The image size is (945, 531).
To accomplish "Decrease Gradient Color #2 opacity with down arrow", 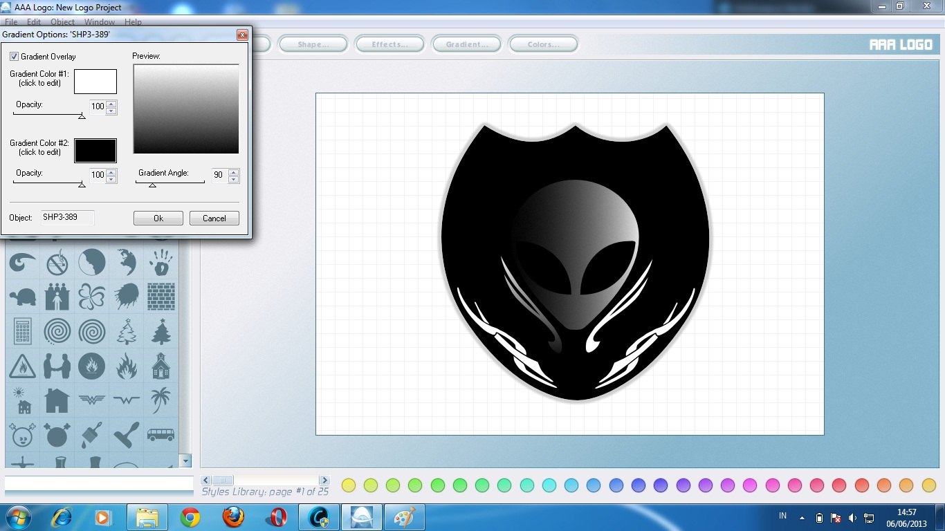I will [x=111, y=178].
